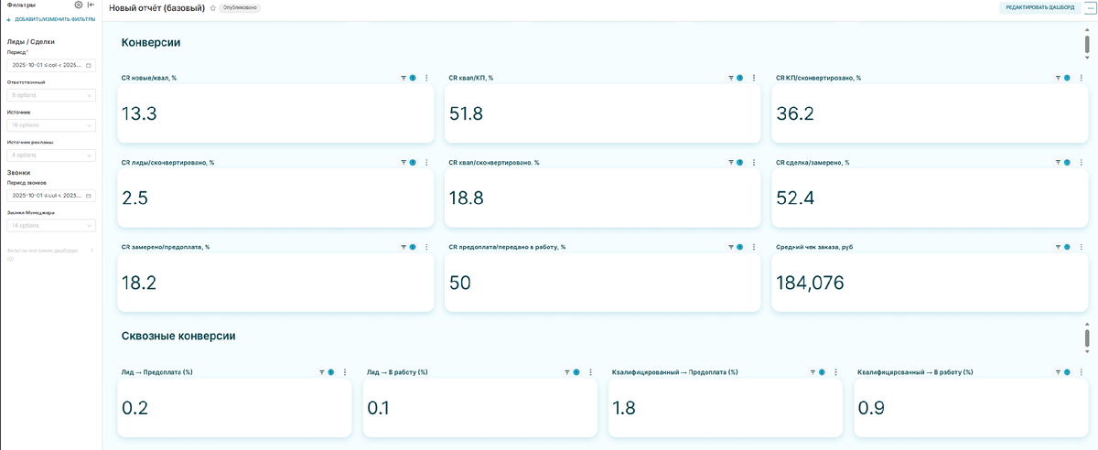Open applied filters badge on Лид → В работу chart
1098x450 pixels.
coord(576,372)
